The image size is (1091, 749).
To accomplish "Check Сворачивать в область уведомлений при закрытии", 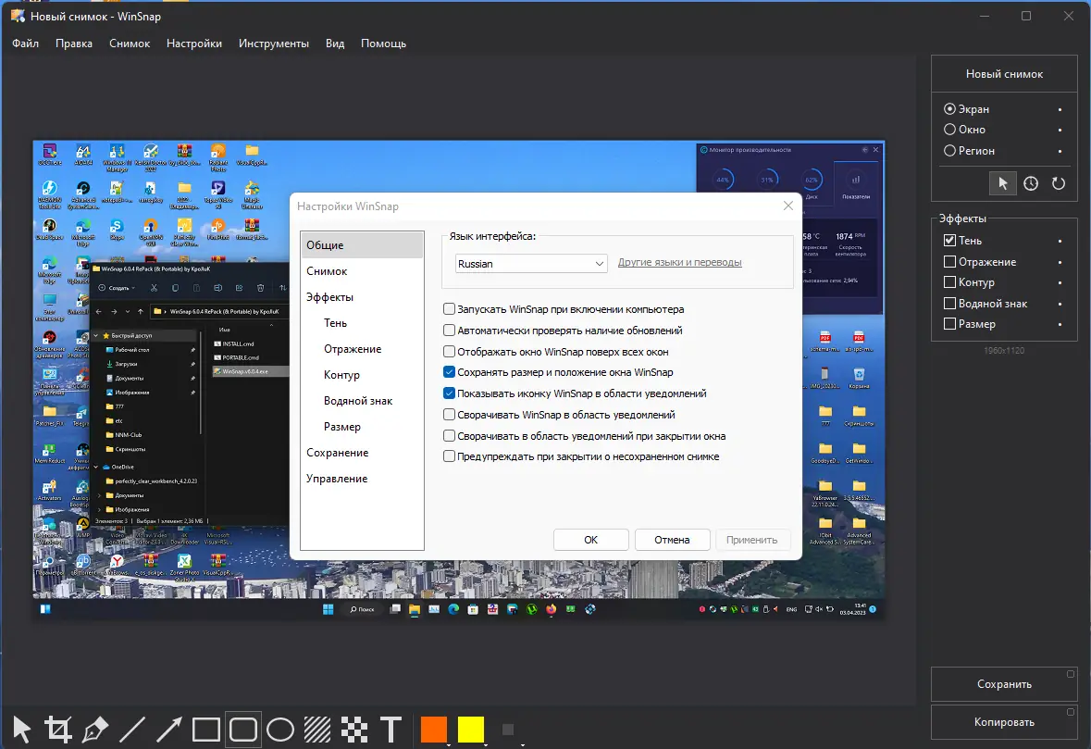I will (450, 436).
